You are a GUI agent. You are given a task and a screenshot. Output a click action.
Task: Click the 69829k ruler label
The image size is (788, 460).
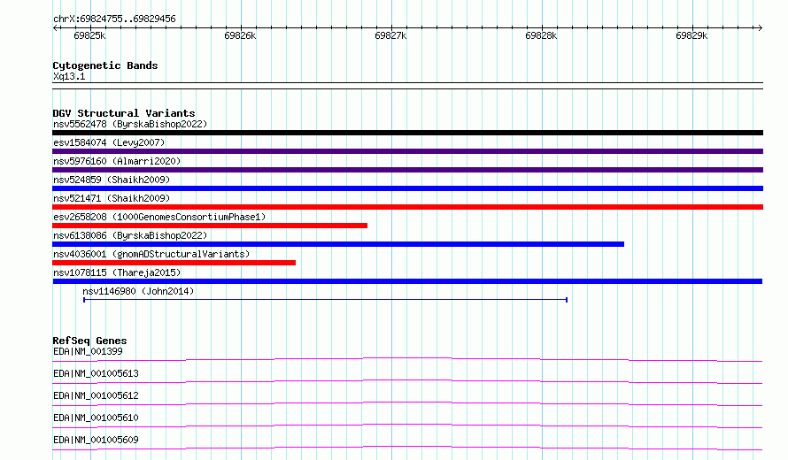point(691,35)
